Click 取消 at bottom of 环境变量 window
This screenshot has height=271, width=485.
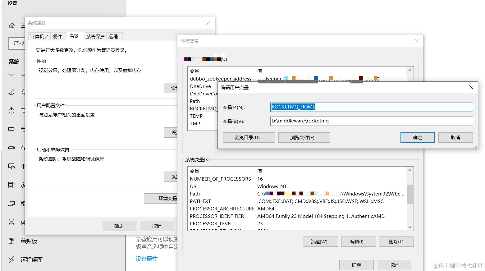point(394,265)
